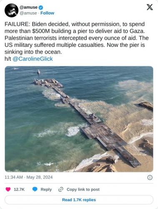Like the post with heart icon

pos(8,189)
